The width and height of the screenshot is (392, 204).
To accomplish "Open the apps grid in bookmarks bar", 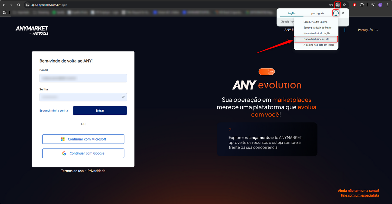I will click(x=5, y=12).
